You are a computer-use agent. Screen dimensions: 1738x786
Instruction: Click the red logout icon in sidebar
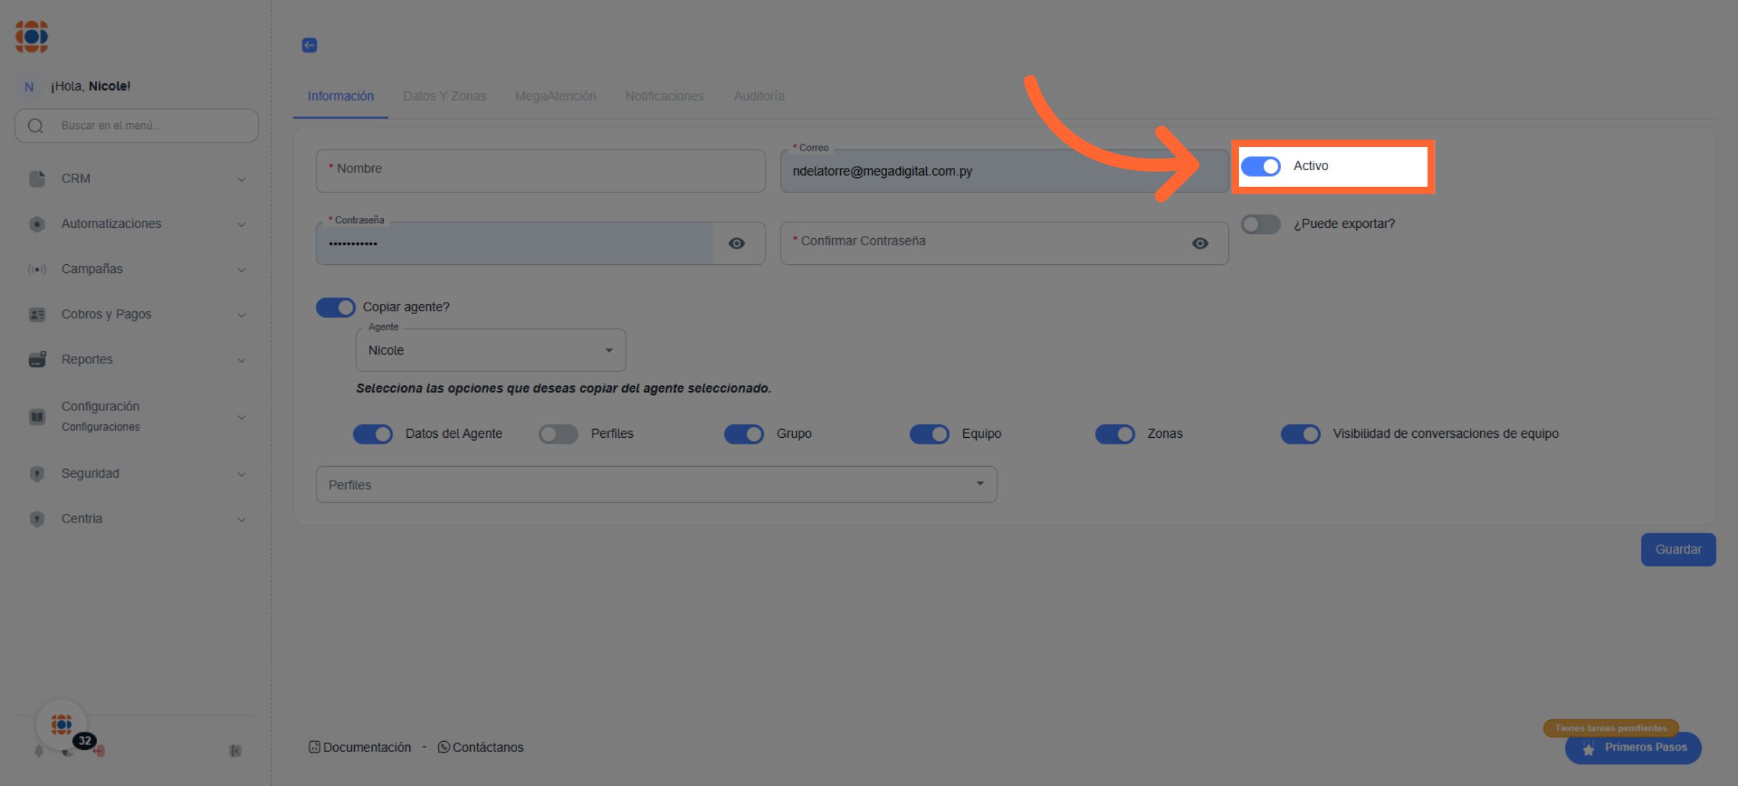tap(100, 751)
